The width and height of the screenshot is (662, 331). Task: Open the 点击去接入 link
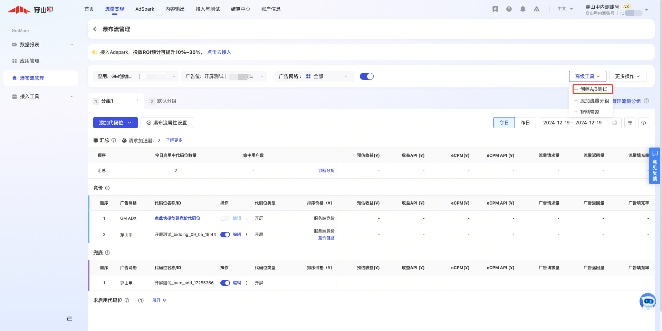[219, 52]
